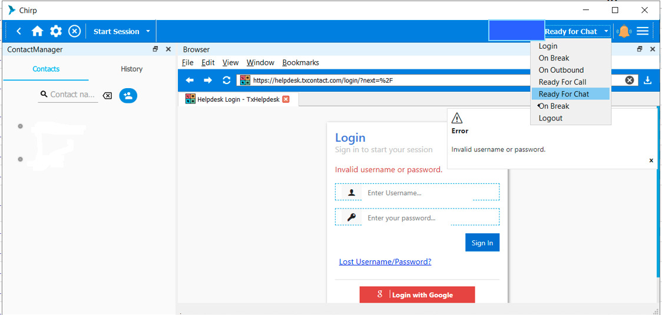The width and height of the screenshot is (662, 315).
Task: Click the key icon in password field
Action: [351, 217]
